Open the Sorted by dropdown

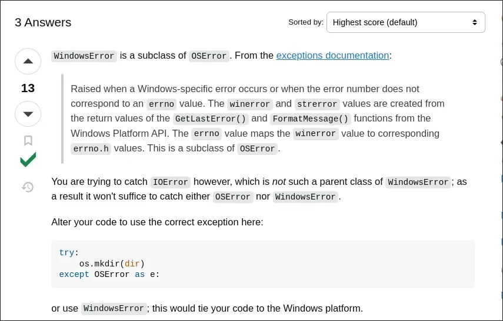pos(405,22)
